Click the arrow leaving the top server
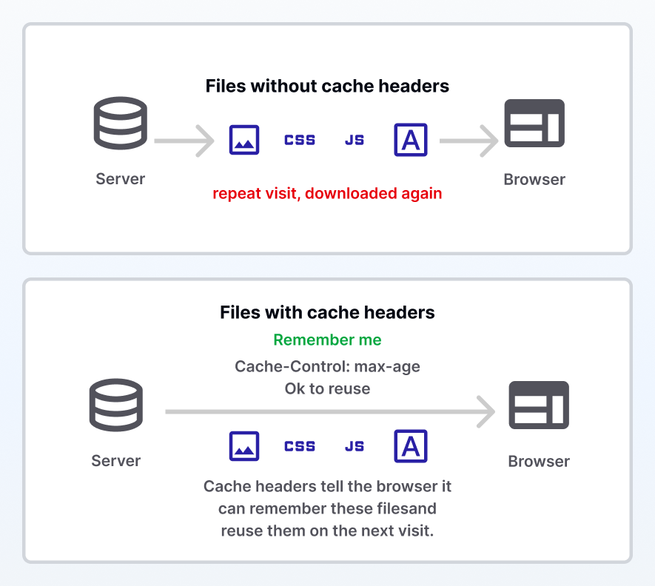Screen dimensions: 655x586 click(184, 141)
